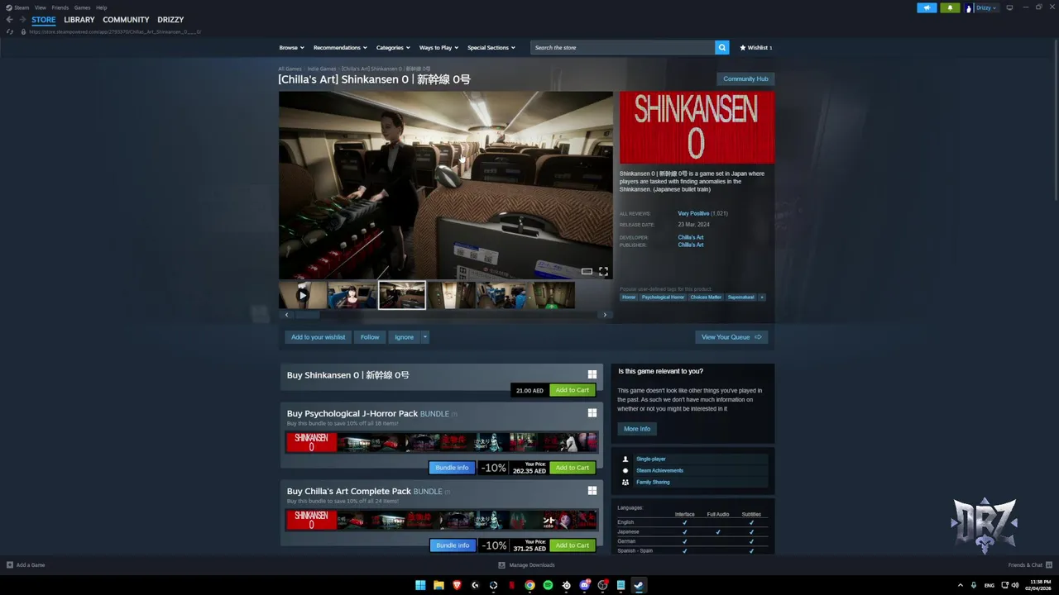
Task: Click the volume icon in system tray
Action: tap(1015, 585)
